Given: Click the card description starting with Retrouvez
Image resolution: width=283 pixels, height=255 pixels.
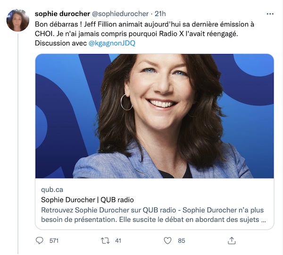Looking at the screenshot, I should click(x=153, y=215).
